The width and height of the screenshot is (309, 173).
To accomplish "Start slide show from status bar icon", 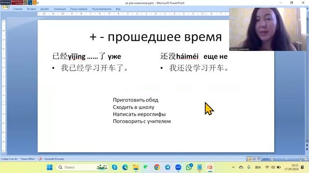I will click(x=259, y=159).
